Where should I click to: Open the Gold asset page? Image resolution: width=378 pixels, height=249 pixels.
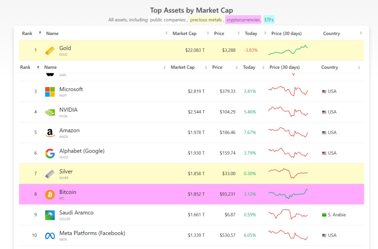coord(65,48)
